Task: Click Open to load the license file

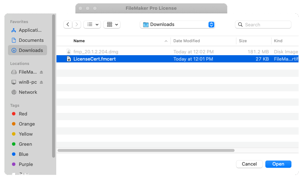Action: tap(278, 164)
